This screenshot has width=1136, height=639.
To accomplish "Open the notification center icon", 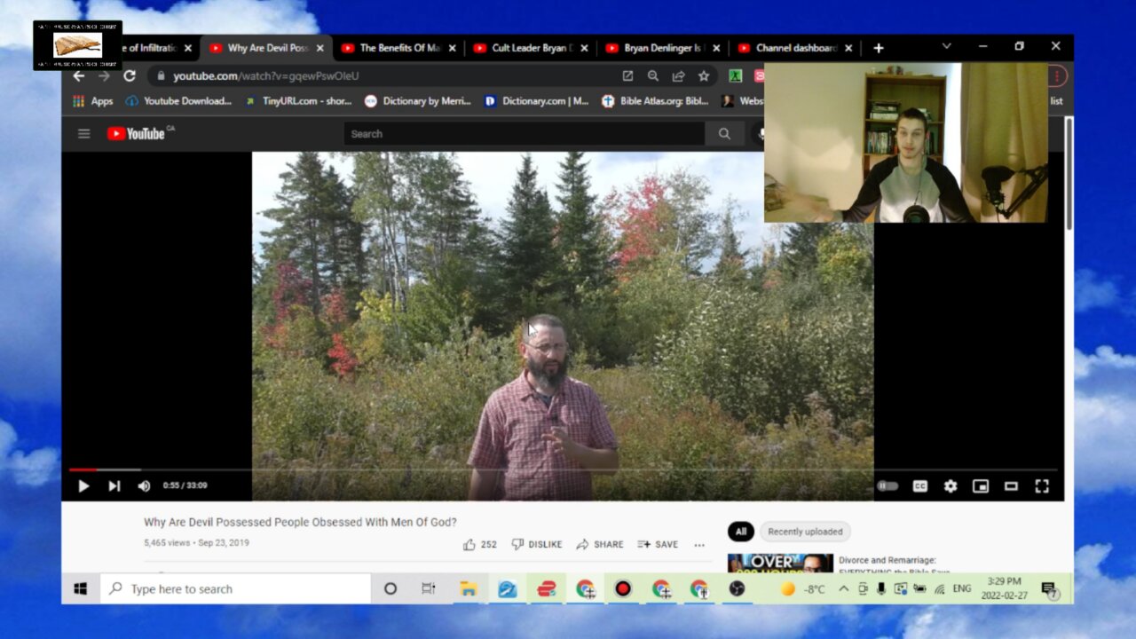I will point(1048,588).
